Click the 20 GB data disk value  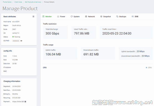(x=14, y=64)
